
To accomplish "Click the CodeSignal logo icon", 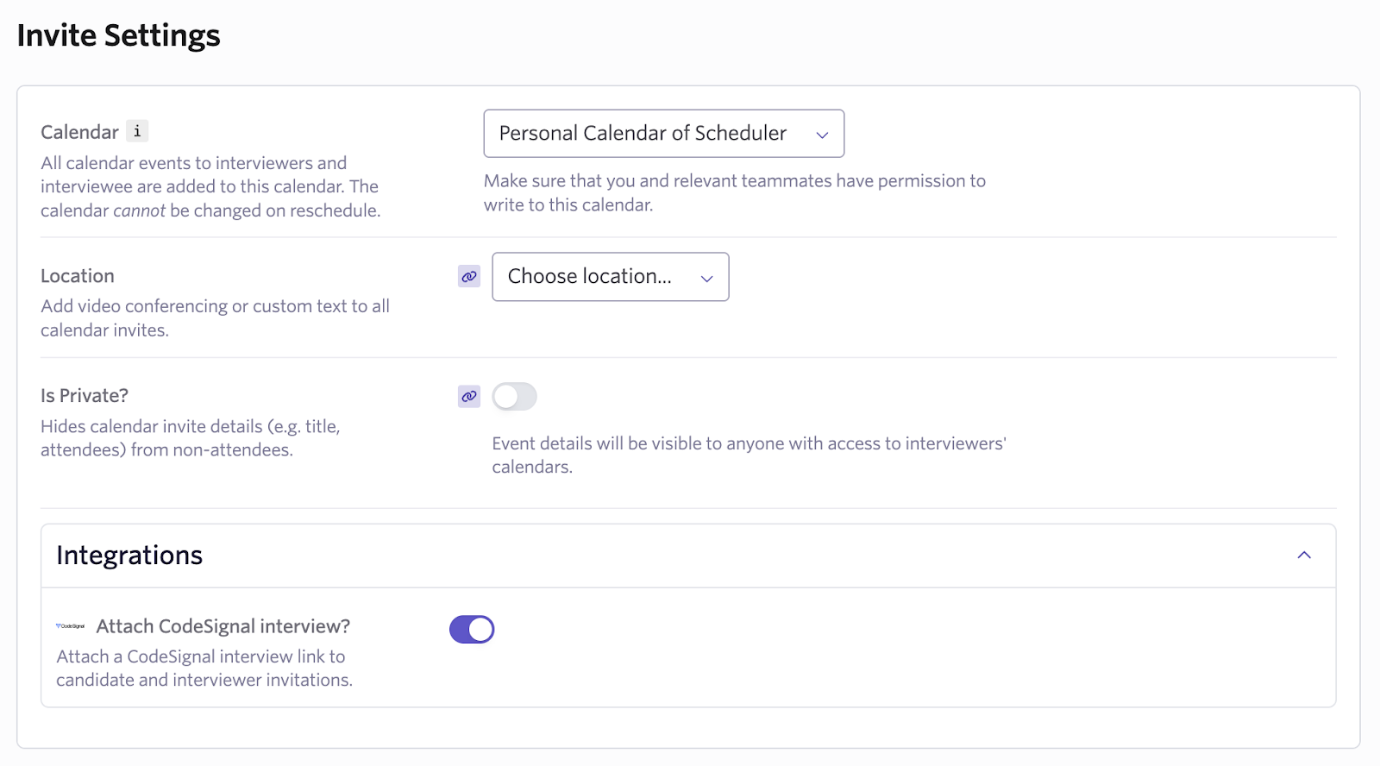I will (71, 626).
